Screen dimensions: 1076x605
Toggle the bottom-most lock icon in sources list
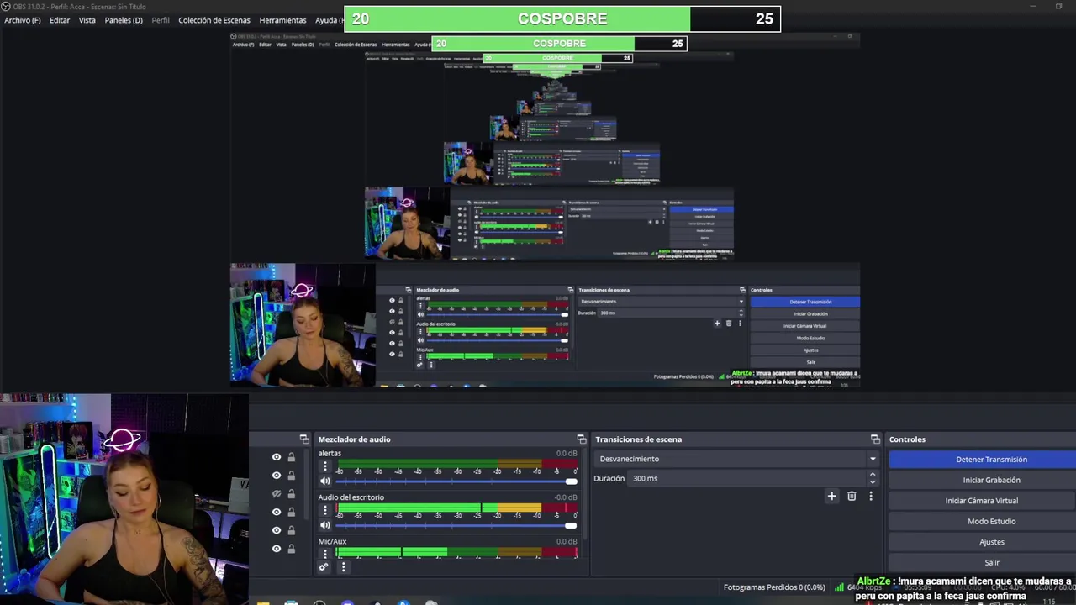coord(292,549)
